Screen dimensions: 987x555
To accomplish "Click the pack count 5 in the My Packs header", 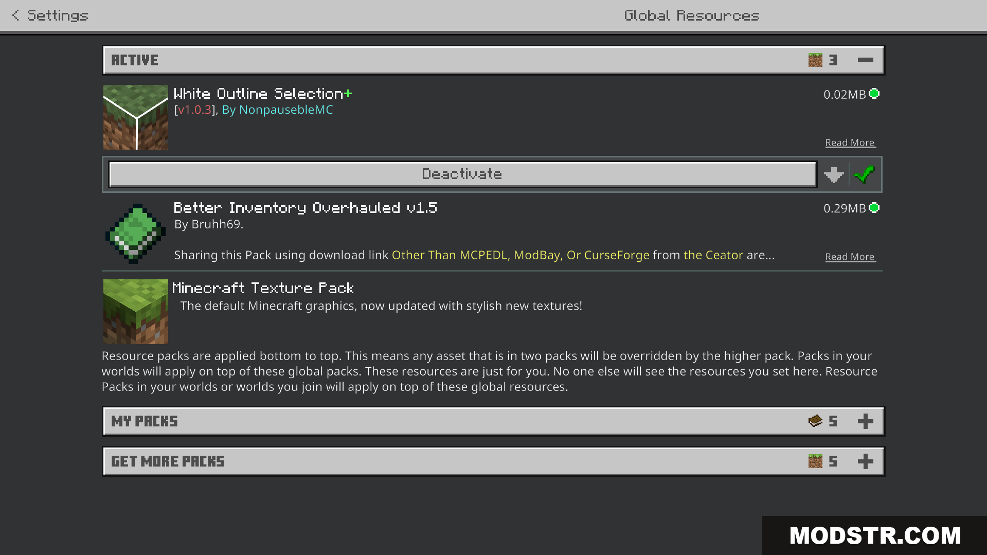I will pos(833,421).
